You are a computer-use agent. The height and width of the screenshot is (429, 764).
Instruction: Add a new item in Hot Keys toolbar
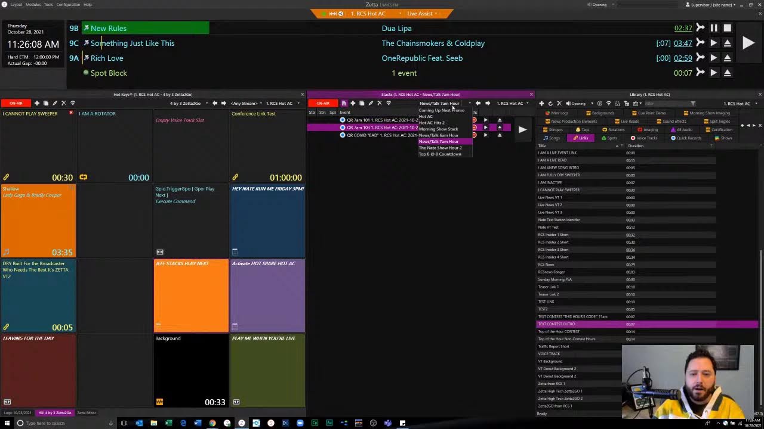(x=37, y=103)
